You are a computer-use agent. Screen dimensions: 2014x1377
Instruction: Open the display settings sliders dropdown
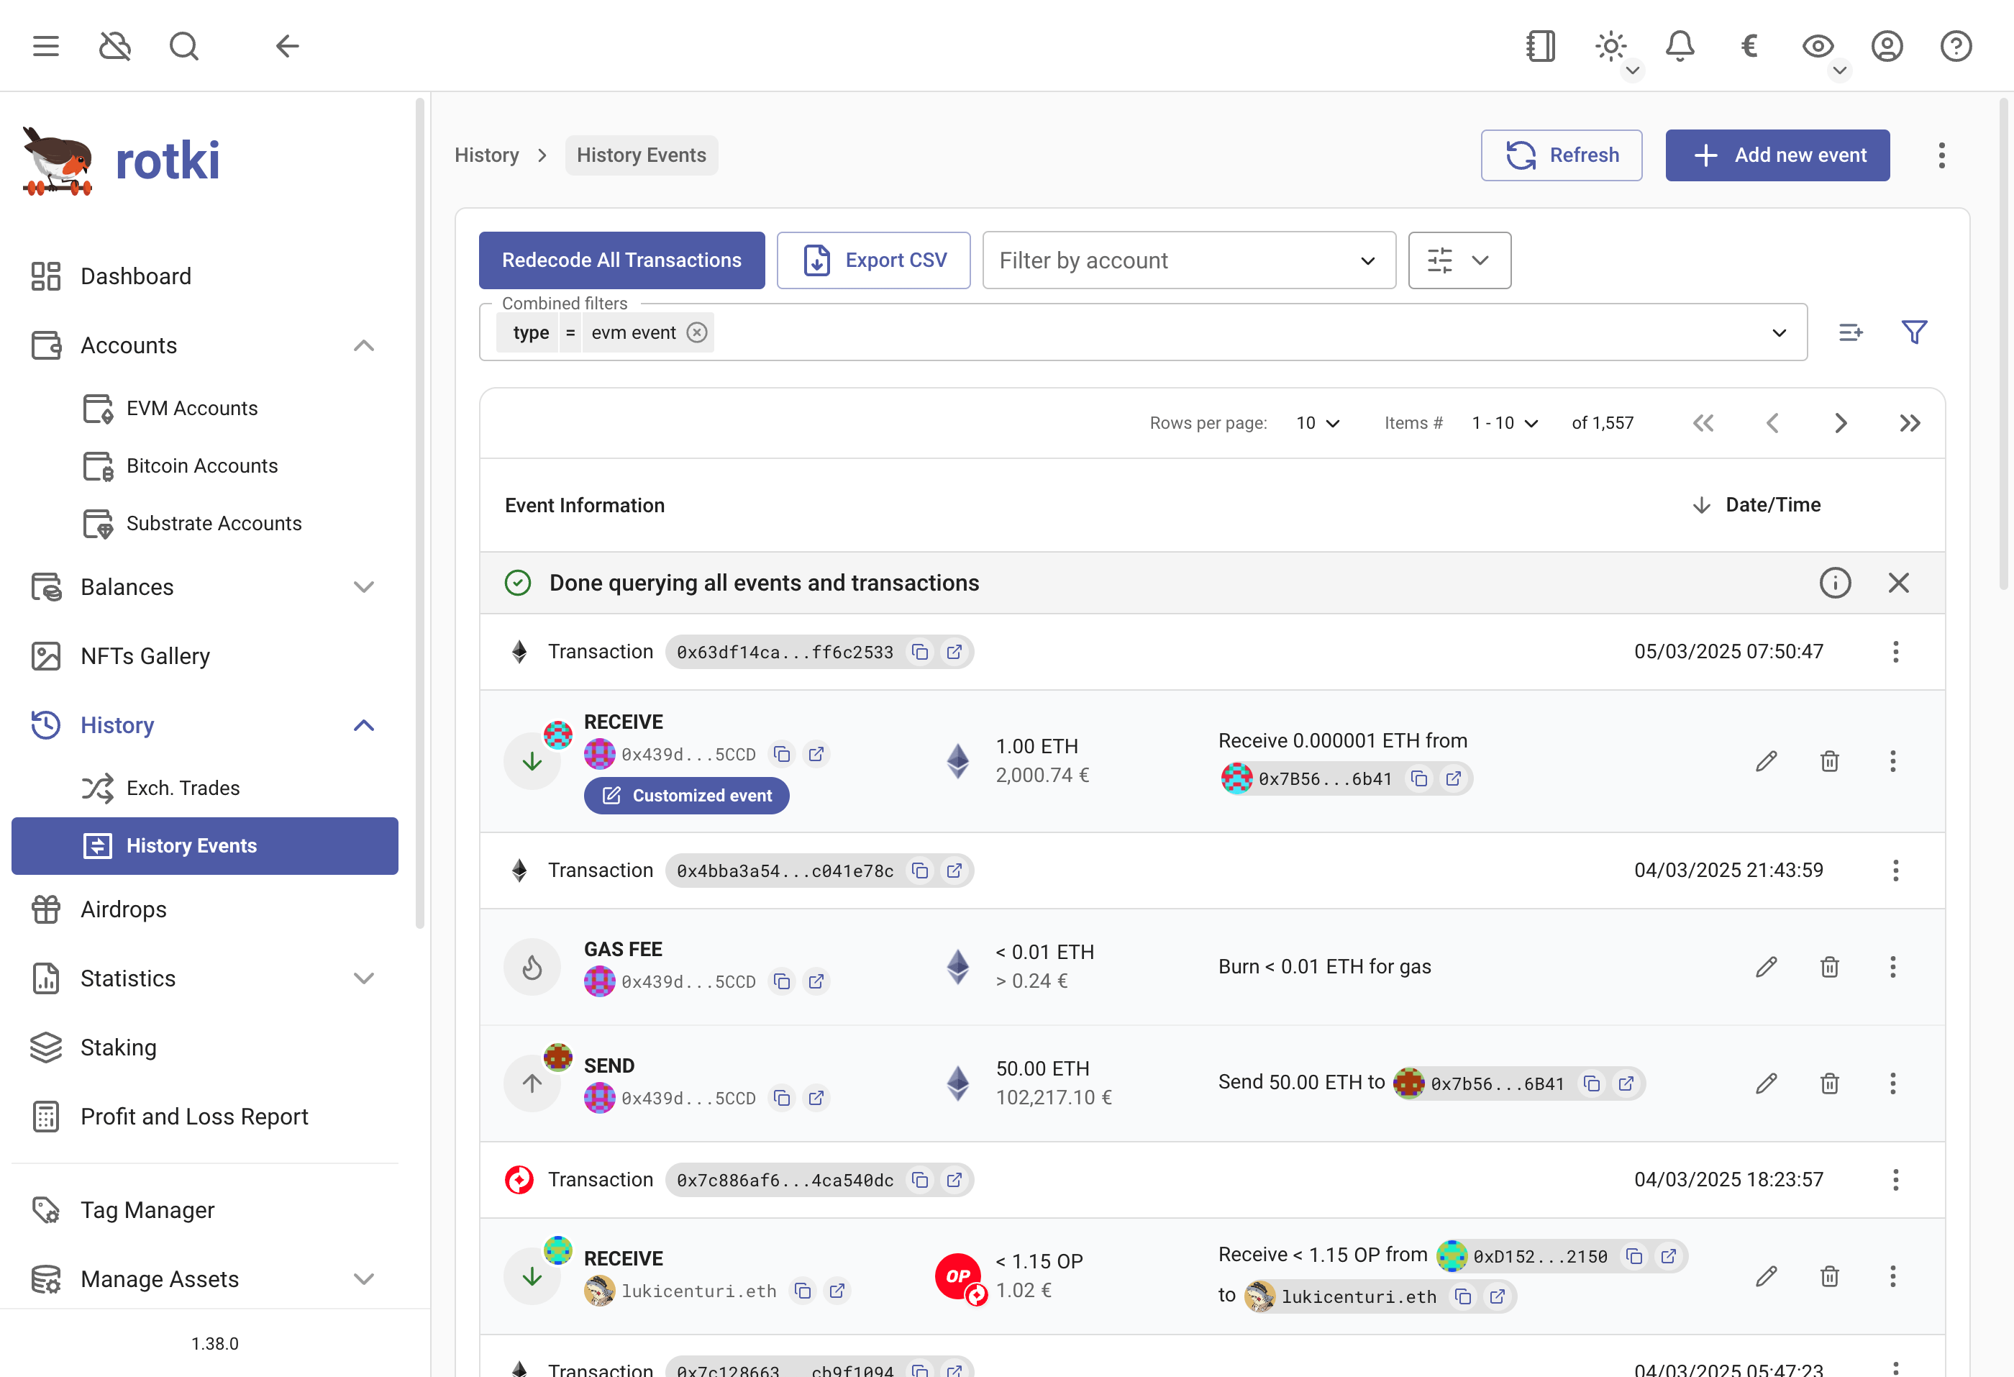coord(1459,260)
